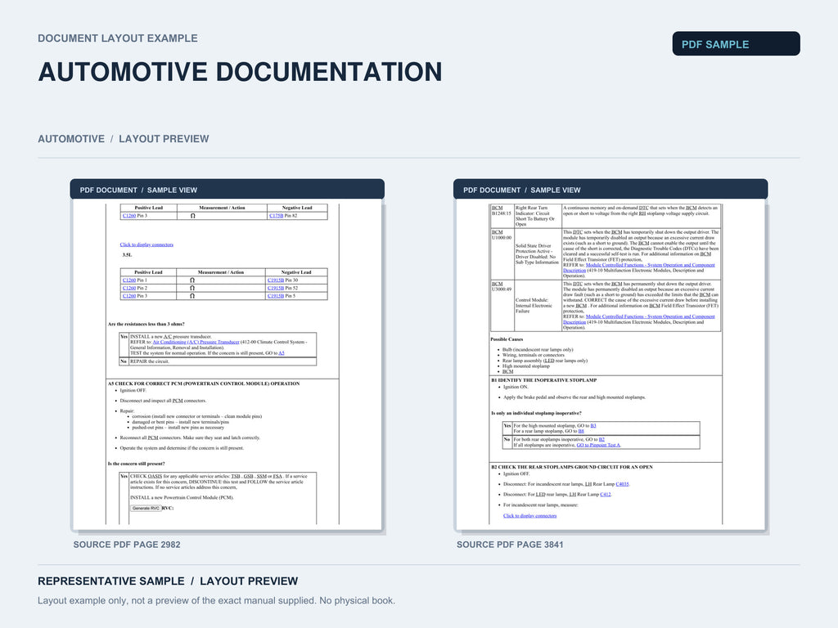The image size is (838, 628).
Task: Open the C175B Pin 82 link
Action: click(x=277, y=216)
